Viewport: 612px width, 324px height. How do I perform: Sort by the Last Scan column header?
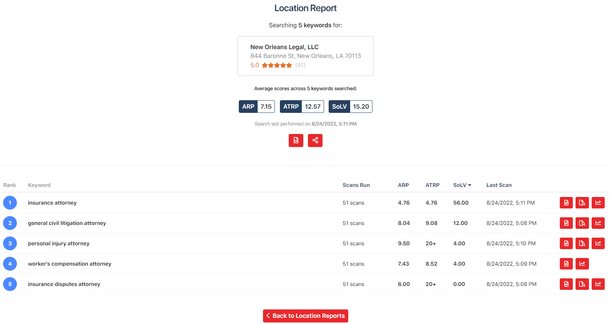499,185
